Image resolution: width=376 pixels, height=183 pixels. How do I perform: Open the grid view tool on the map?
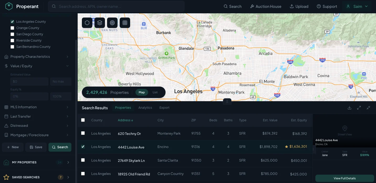[x=125, y=23]
